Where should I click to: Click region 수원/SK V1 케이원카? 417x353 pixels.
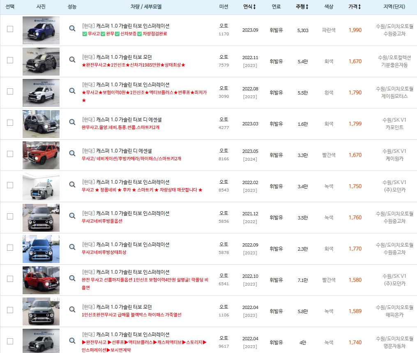pos(394,155)
